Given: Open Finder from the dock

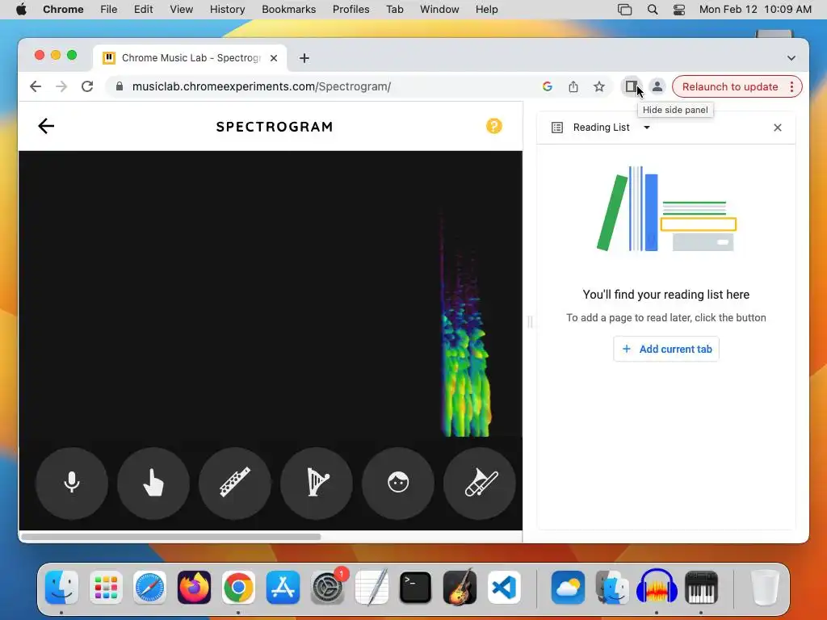Looking at the screenshot, I should pos(61,588).
